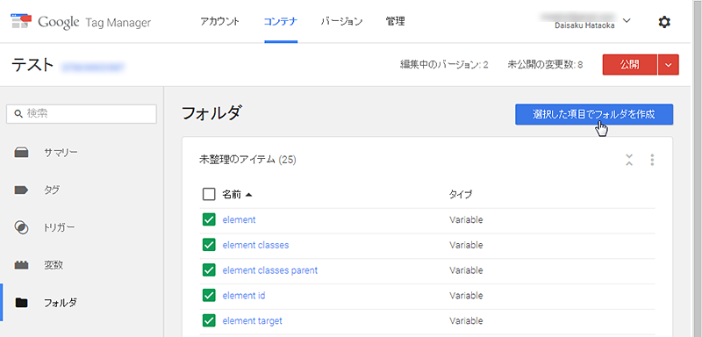
Task: Switch to the アカウント tab
Action: 220,21
